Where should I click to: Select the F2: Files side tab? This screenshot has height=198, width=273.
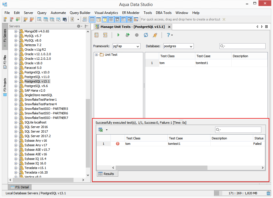pos(5,62)
